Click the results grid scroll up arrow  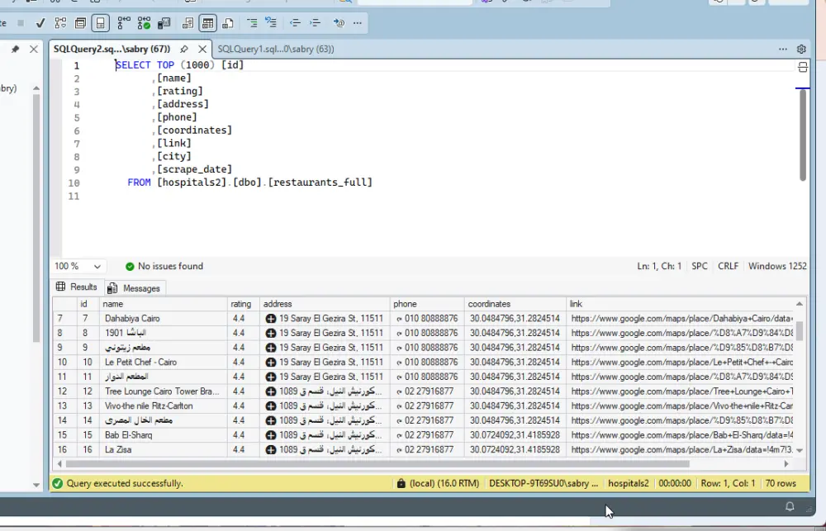click(x=799, y=304)
